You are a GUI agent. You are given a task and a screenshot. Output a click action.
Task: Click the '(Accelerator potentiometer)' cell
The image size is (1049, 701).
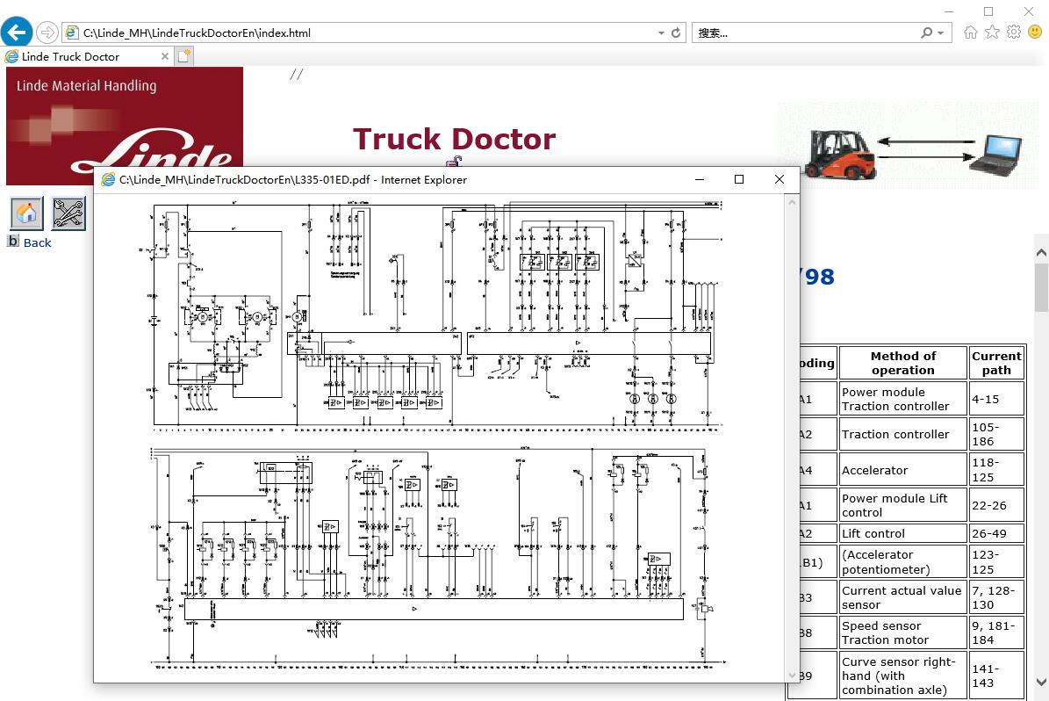[903, 561]
